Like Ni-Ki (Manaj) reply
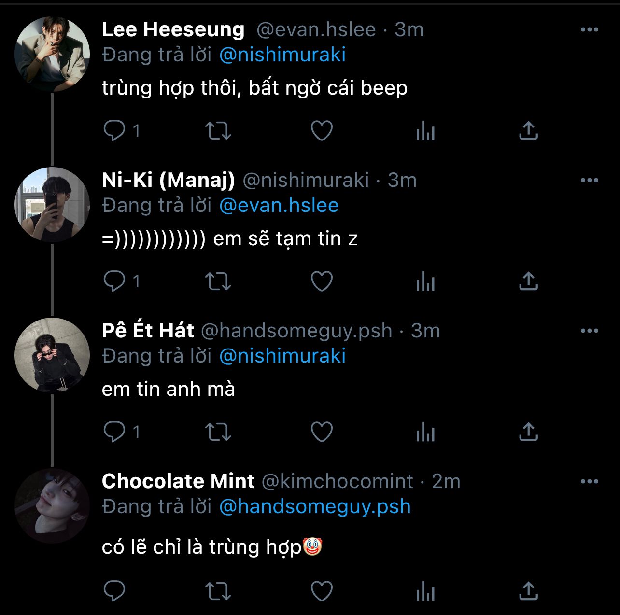Viewport: 620px width, 615px height. click(x=322, y=281)
